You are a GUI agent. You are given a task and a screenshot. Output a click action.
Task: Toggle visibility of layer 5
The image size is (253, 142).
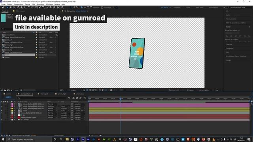click(2, 113)
